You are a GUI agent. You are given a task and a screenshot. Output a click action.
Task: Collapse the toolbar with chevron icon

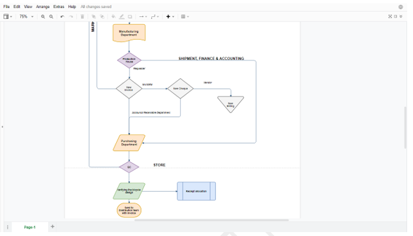click(401, 16)
